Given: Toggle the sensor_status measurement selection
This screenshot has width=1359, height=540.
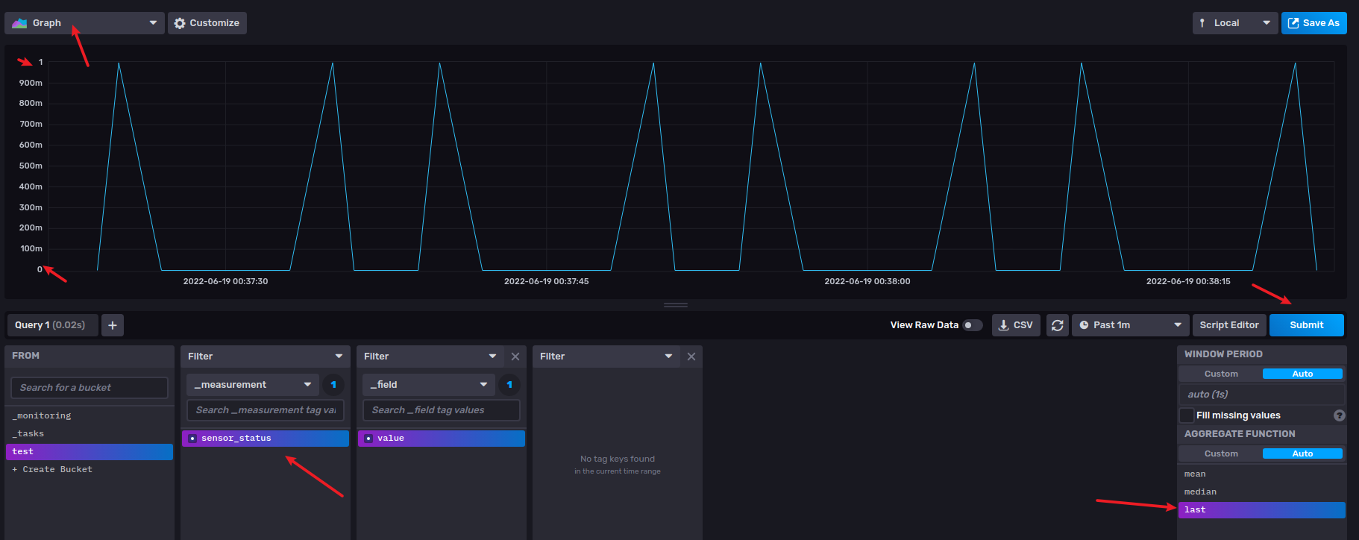Looking at the screenshot, I should pos(266,439).
